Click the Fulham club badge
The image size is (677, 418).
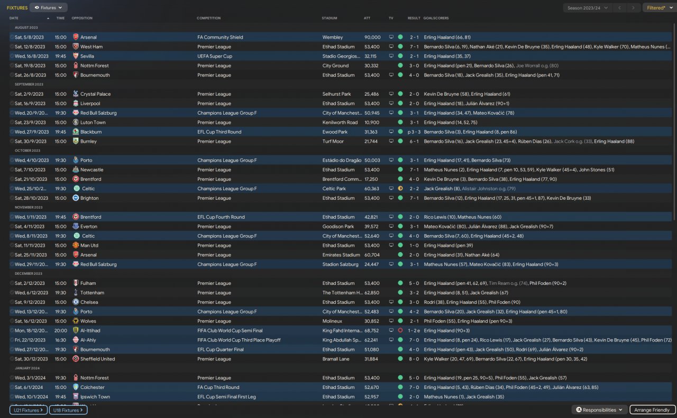coord(76,283)
